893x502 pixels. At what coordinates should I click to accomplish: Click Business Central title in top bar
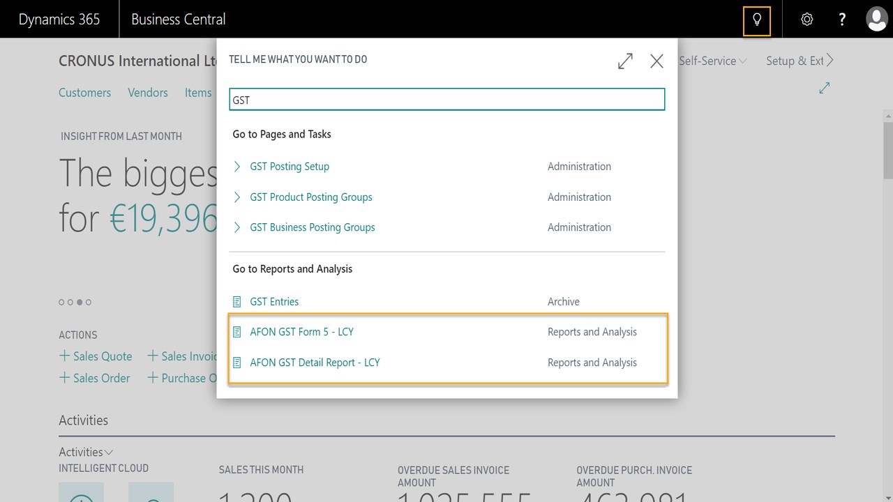pyautogui.click(x=179, y=20)
